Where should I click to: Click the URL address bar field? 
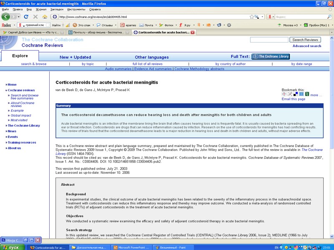point(153,17)
